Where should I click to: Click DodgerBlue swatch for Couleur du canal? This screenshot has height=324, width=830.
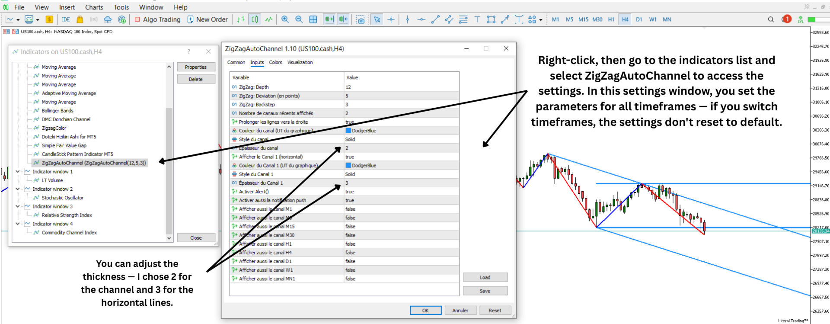[348, 131]
